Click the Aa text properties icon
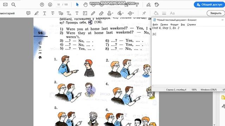Image resolution: width=225 pixels, height=126 pixels. tap(172, 13)
